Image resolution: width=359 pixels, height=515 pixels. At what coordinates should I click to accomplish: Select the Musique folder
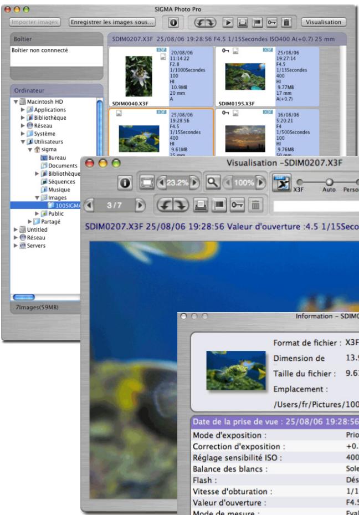(x=55, y=190)
